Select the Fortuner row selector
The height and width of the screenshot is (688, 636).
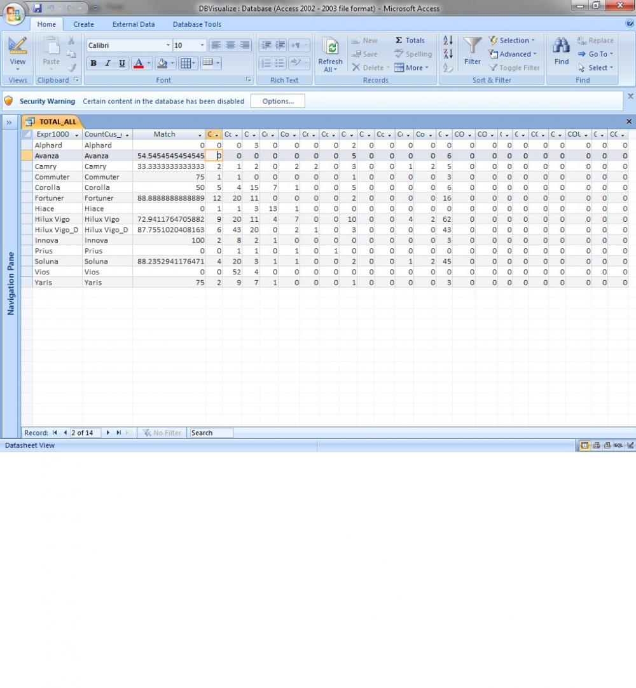pyautogui.click(x=27, y=198)
